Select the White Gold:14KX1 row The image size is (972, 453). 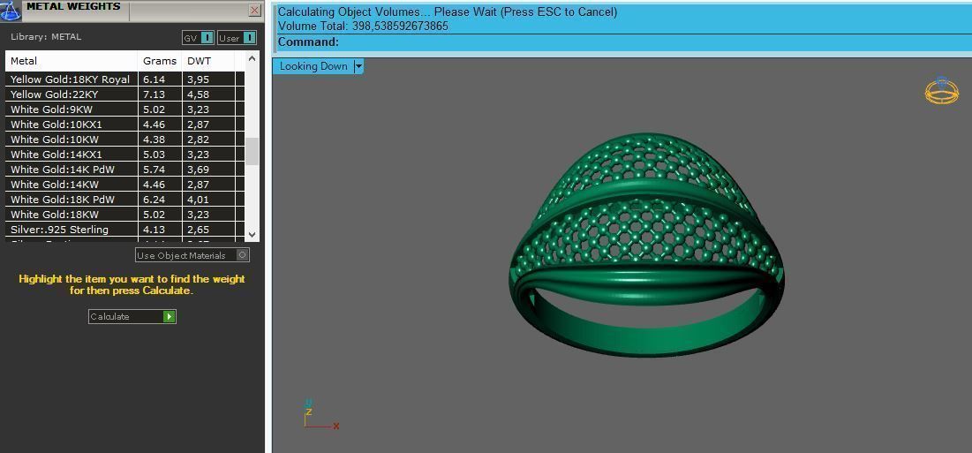point(125,155)
